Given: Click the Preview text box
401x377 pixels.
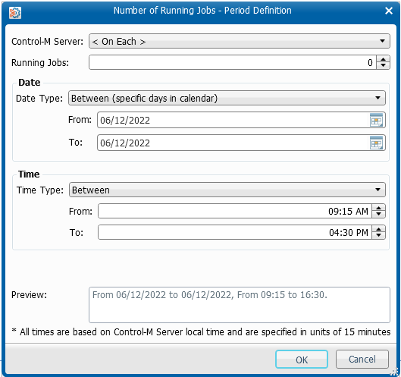Looking at the screenshot, I should point(240,305).
